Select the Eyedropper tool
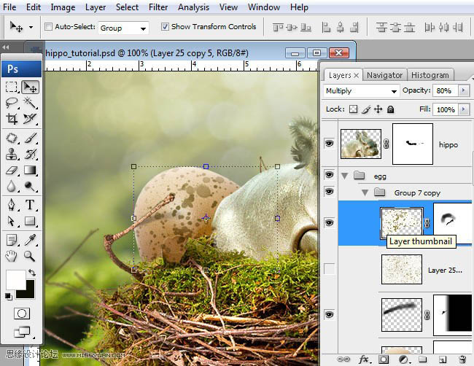 (x=30, y=241)
